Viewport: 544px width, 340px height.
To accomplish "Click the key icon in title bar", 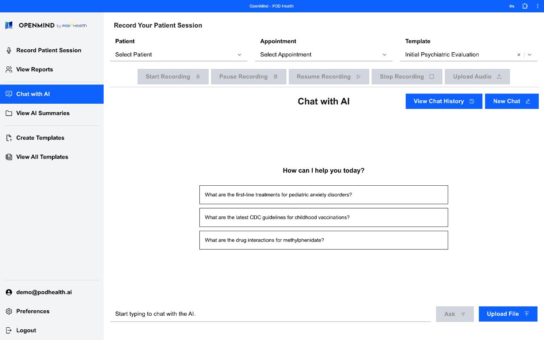I will click(x=512, y=6).
